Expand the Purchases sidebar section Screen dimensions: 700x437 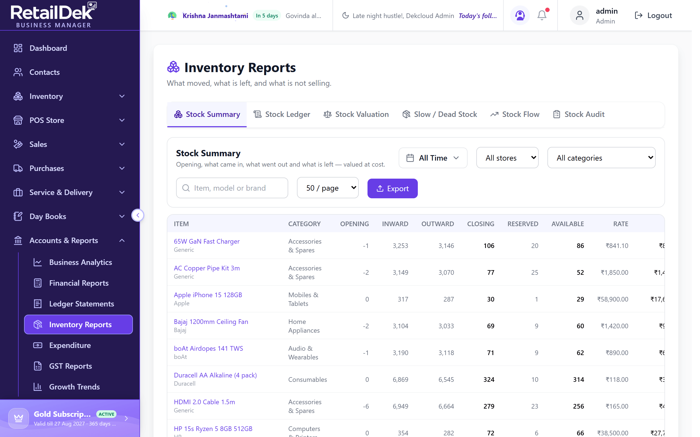point(70,168)
